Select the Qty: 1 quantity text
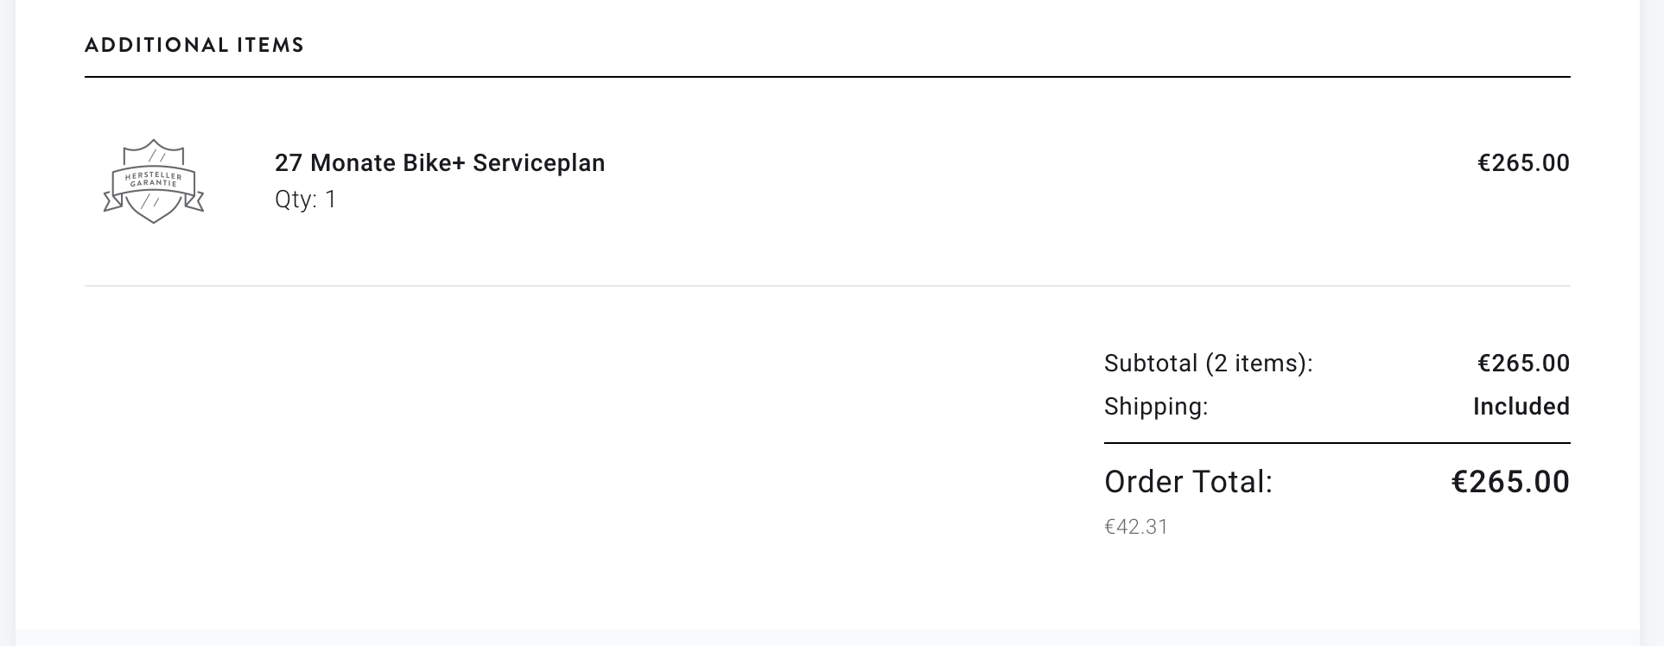The width and height of the screenshot is (1664, 646). 306,199
